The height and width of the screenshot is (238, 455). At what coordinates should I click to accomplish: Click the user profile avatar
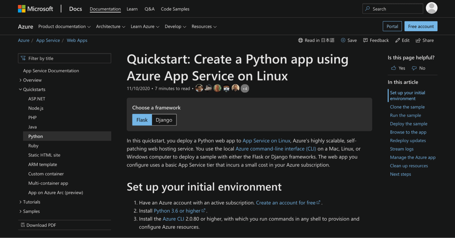point(432,8)
